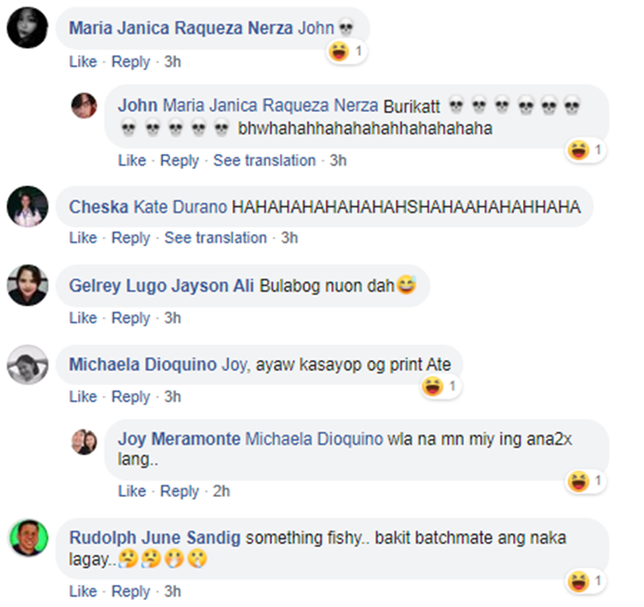Screen dimensions: 644x607
Task: Click Rudolph June Sandig's green-bordered avatar
Action: click(28, 538)
